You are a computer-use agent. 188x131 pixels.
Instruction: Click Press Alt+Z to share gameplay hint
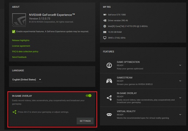(43, 112)
